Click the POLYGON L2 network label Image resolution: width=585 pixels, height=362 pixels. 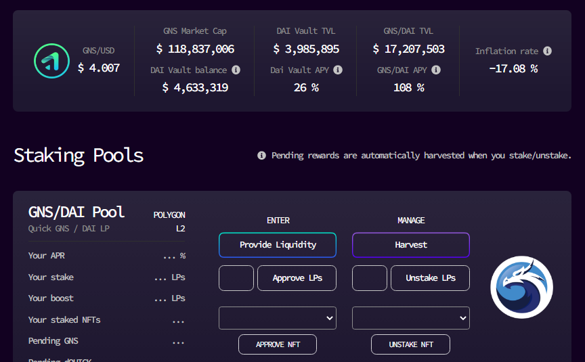169,221
